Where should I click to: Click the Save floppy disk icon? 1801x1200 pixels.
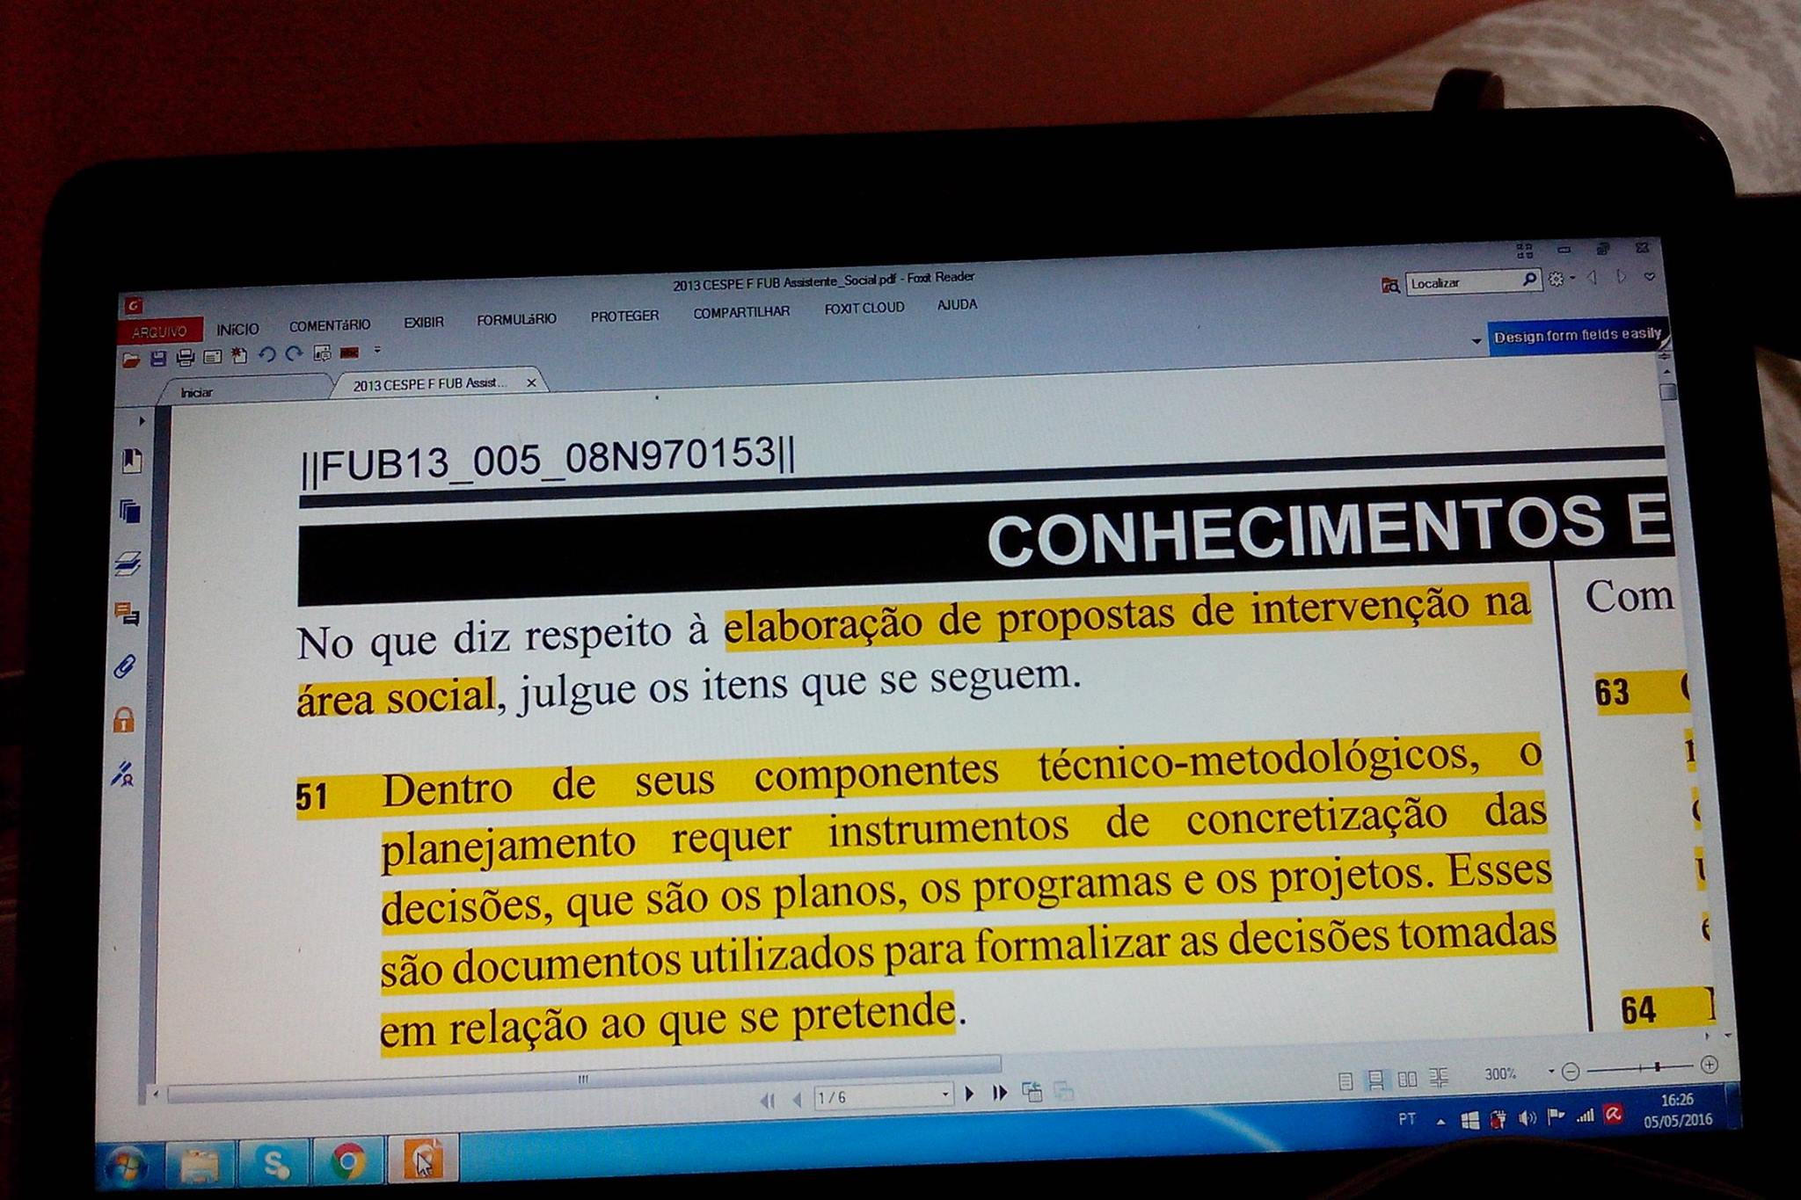(158, 358)
